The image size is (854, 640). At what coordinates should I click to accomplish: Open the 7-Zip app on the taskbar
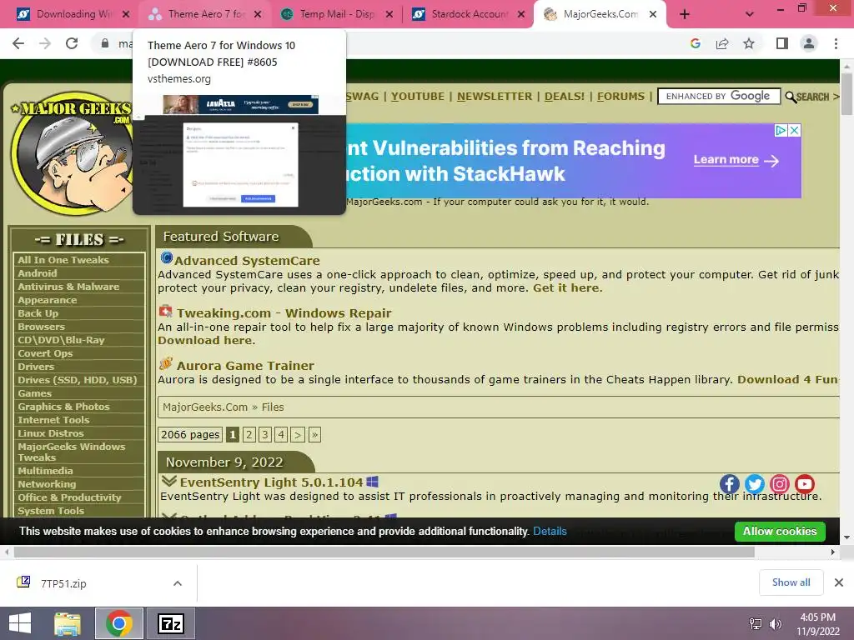(x=170, y=623)
